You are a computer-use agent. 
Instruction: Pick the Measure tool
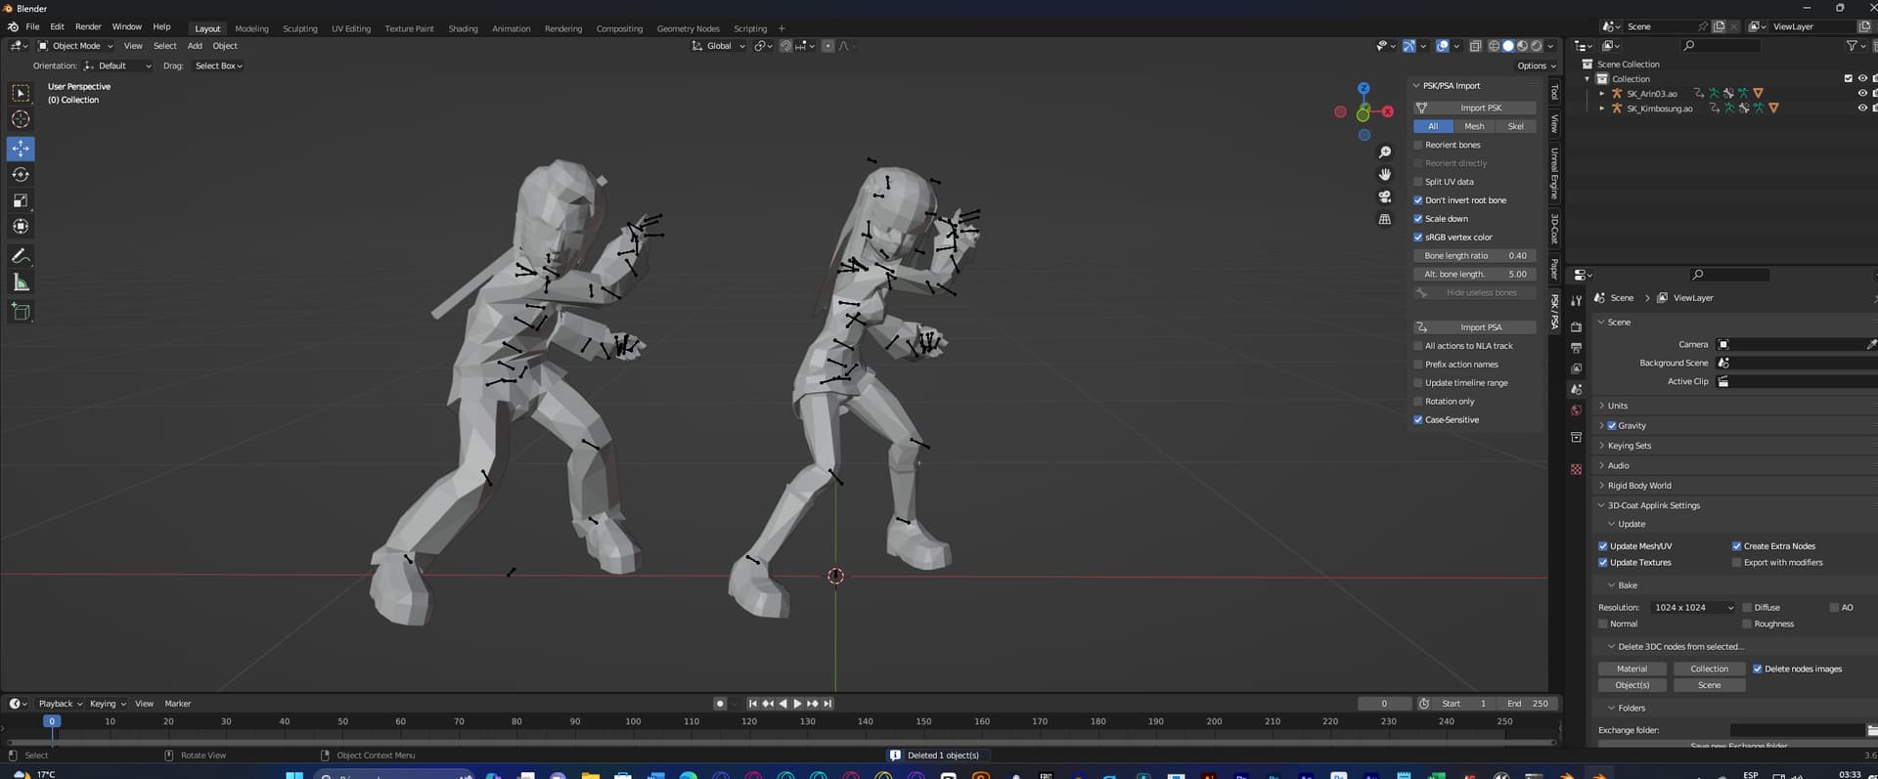[21, 282]
